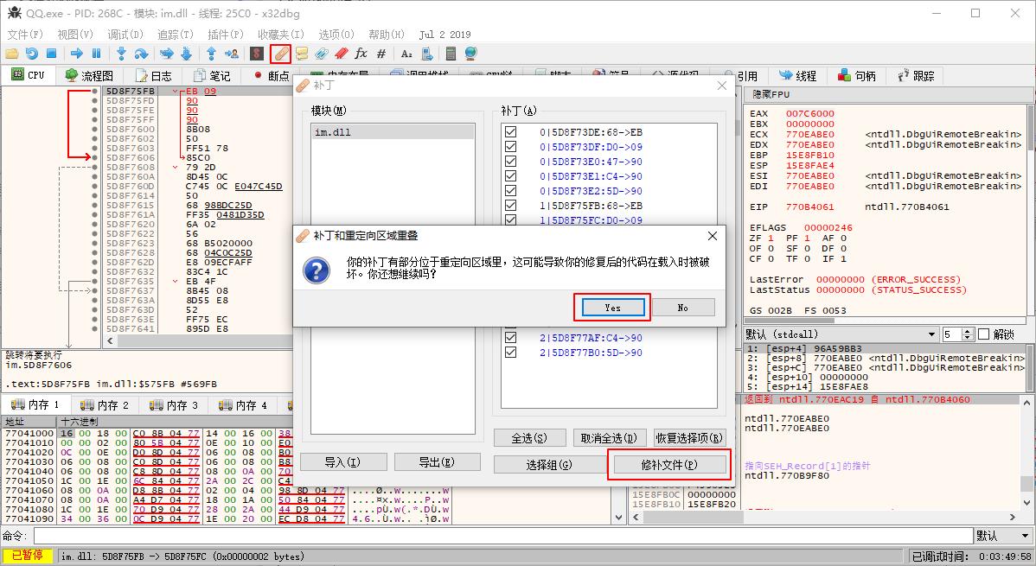Click the Pause execution icon

pyautogui.click(x=96, y=54)
